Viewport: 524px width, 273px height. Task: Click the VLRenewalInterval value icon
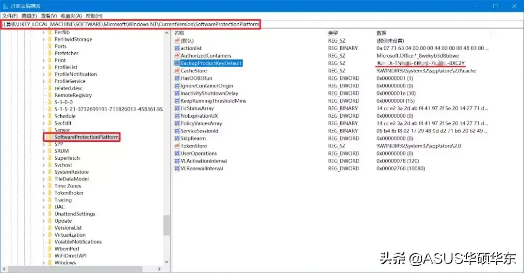click(177, 168)
